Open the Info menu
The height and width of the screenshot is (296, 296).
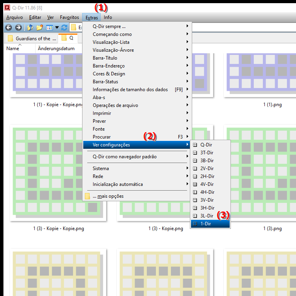click(x=108, y=17)
